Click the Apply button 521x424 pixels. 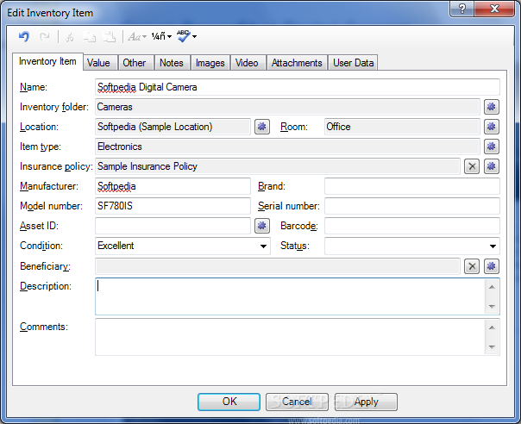[366, 402]
